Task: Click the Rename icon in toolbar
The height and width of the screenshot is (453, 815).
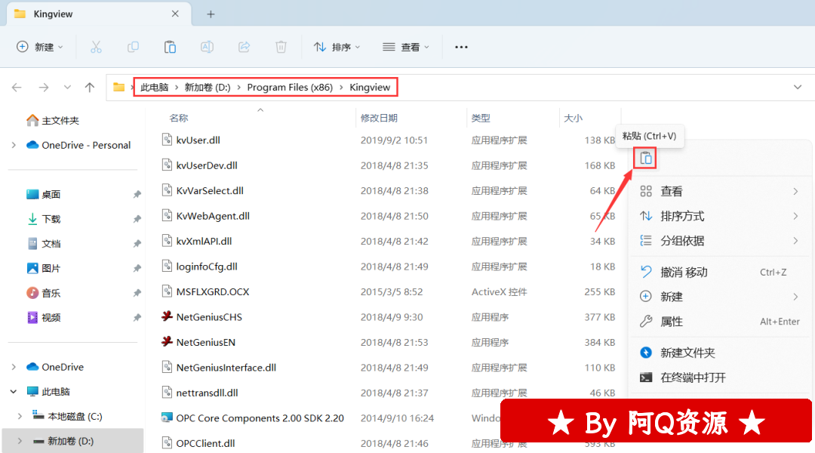Action: (x=207, y=48)
